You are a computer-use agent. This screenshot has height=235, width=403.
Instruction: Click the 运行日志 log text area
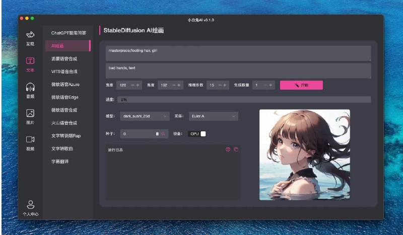pos(173,172)
